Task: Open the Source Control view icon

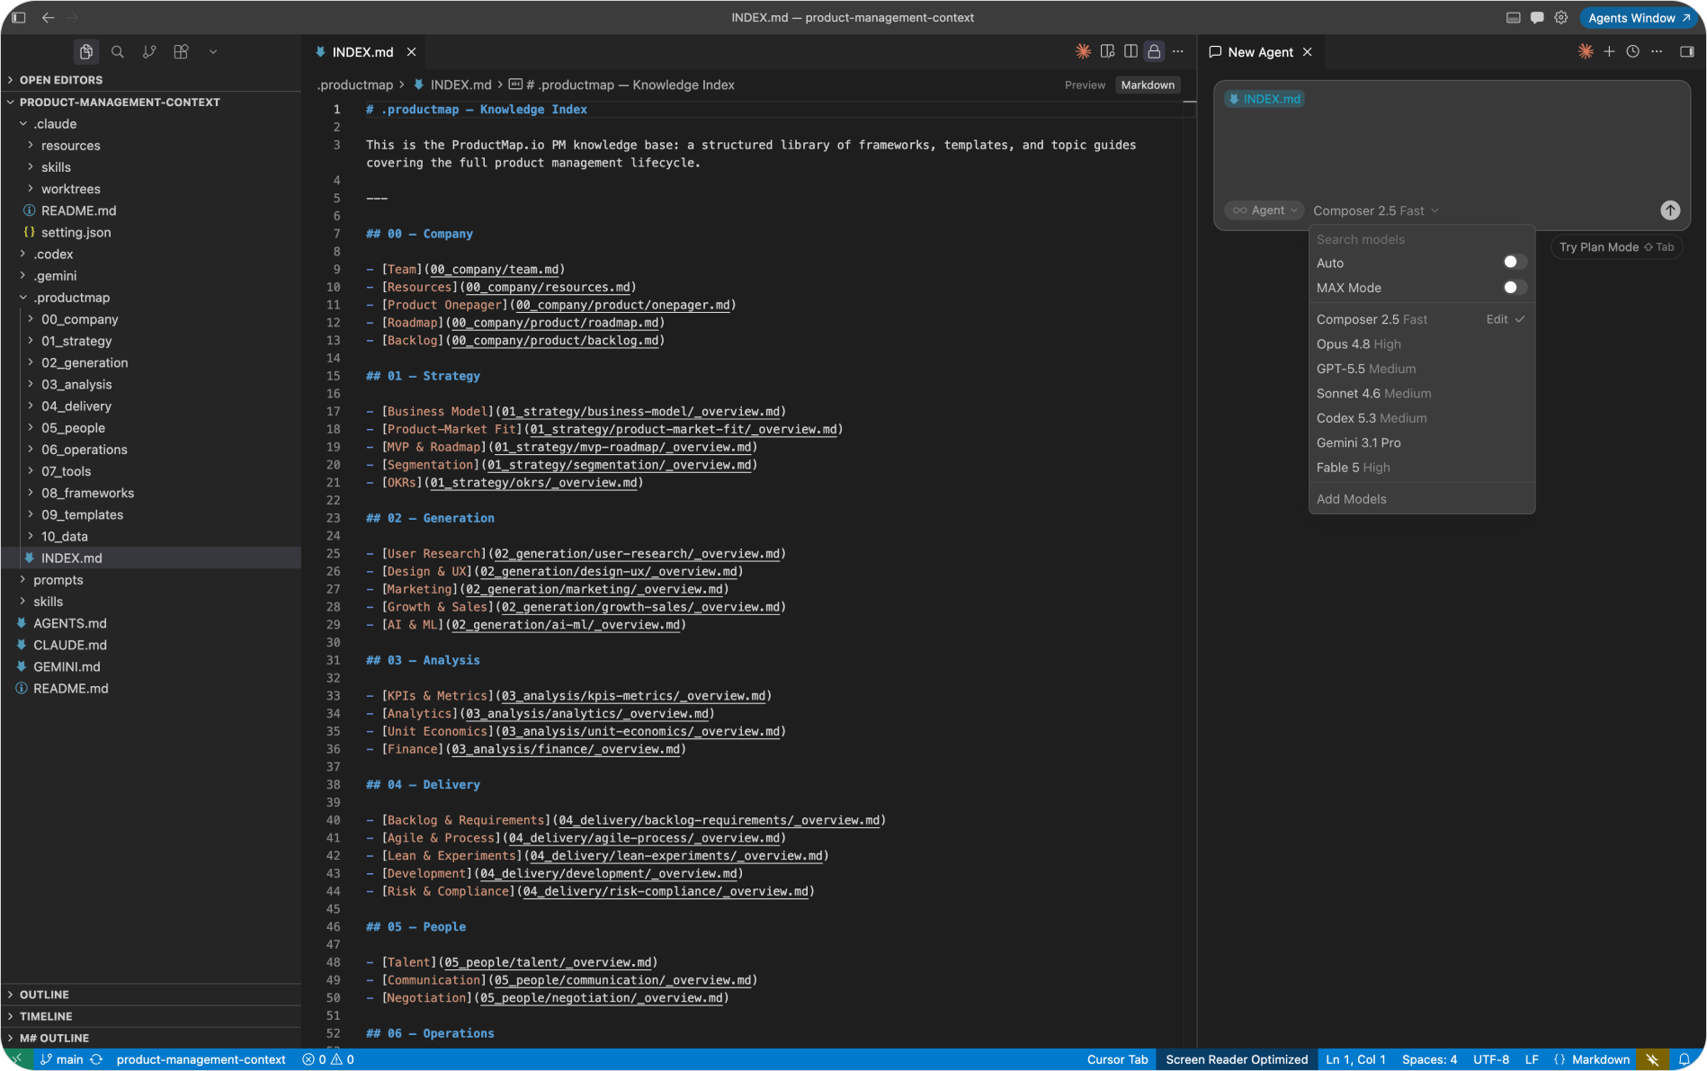Action: click(149, 52)
